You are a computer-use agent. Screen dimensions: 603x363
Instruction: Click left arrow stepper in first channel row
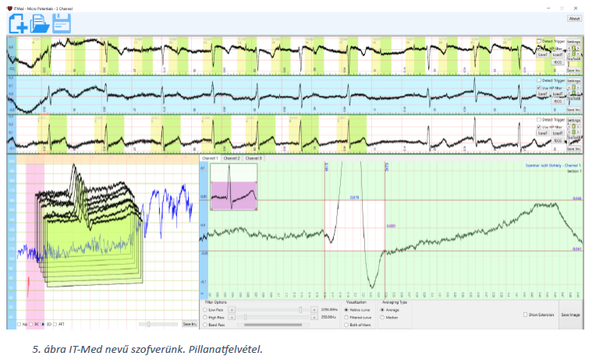(569, 49)
